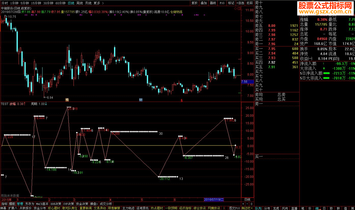This screenshot has width=355, height=210.
Task: Switch to the 5分钟 period
Action: coord(25,3)
